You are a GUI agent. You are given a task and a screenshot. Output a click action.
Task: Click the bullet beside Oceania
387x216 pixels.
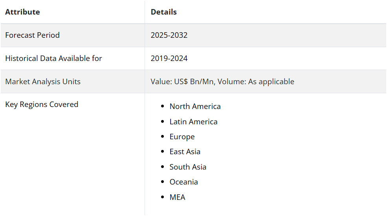coord(162,182)
